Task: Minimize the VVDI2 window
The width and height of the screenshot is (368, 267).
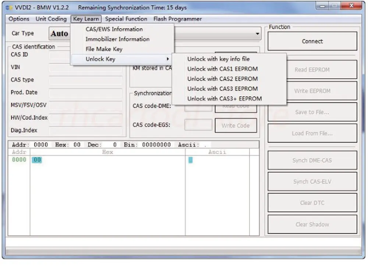Action: [322, 6]
